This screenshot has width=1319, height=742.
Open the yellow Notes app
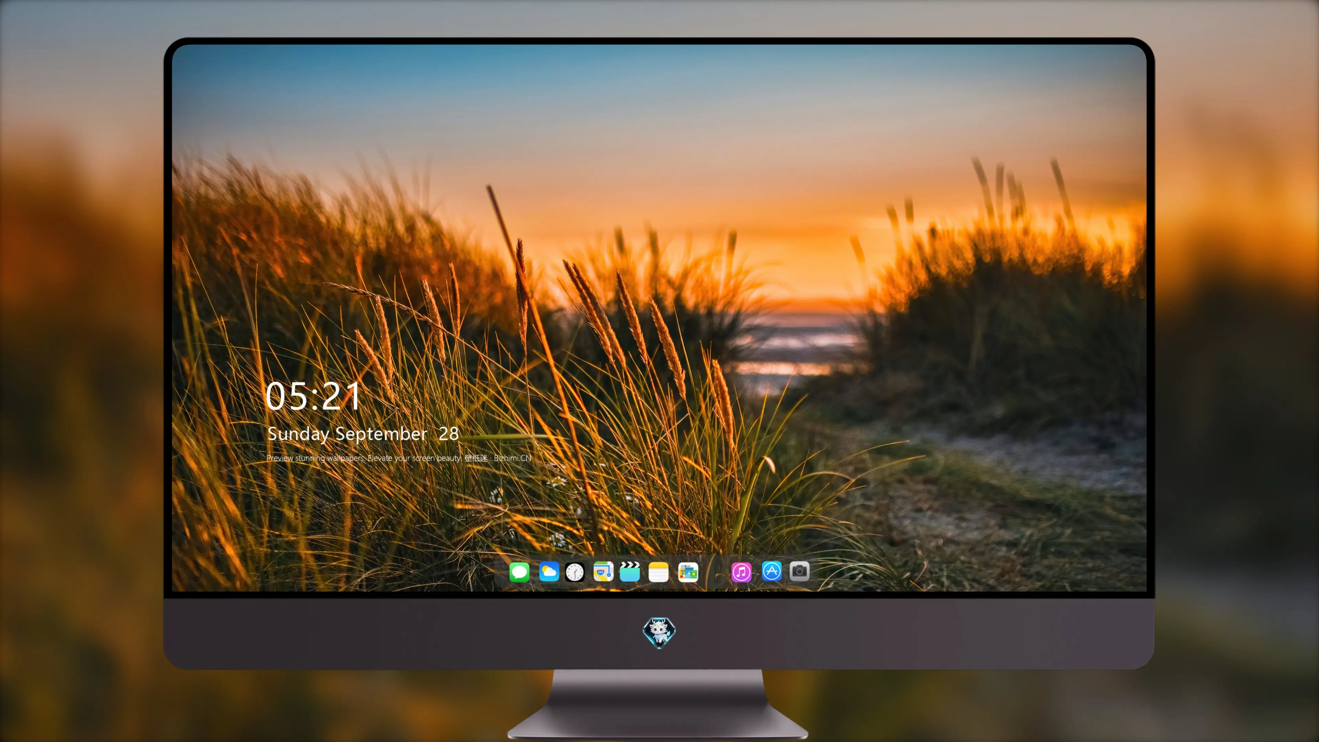(658, 572)
